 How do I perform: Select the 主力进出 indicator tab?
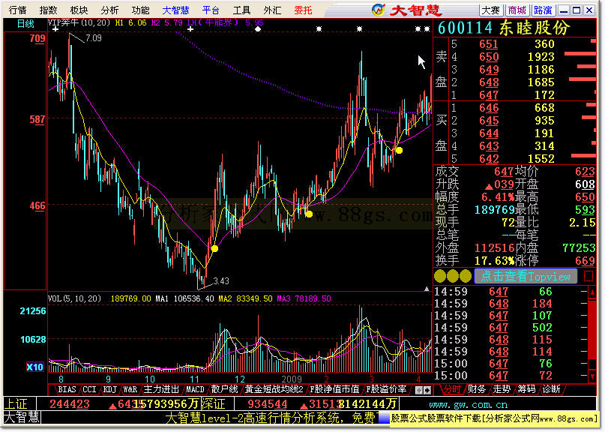[161, 389]
